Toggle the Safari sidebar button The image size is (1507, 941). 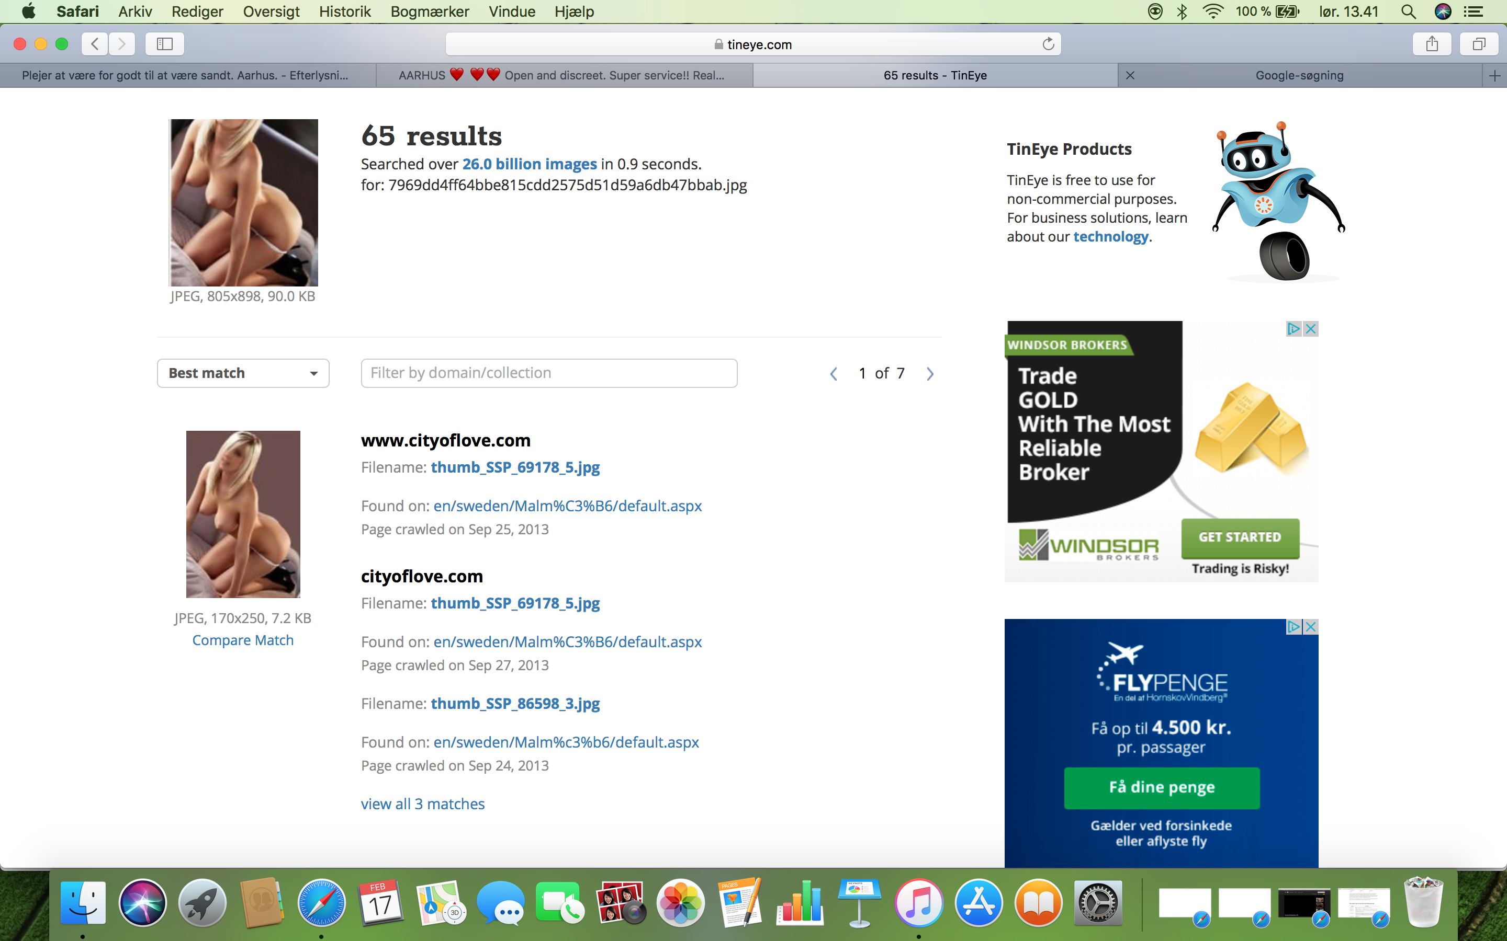(164, 43)
